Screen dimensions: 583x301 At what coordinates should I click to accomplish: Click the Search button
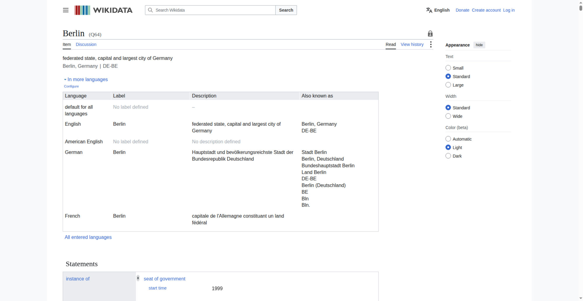coord(286,10)
